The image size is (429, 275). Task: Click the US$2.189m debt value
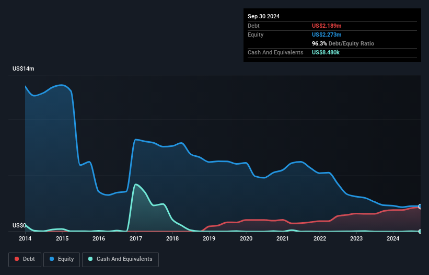(327, 26)
